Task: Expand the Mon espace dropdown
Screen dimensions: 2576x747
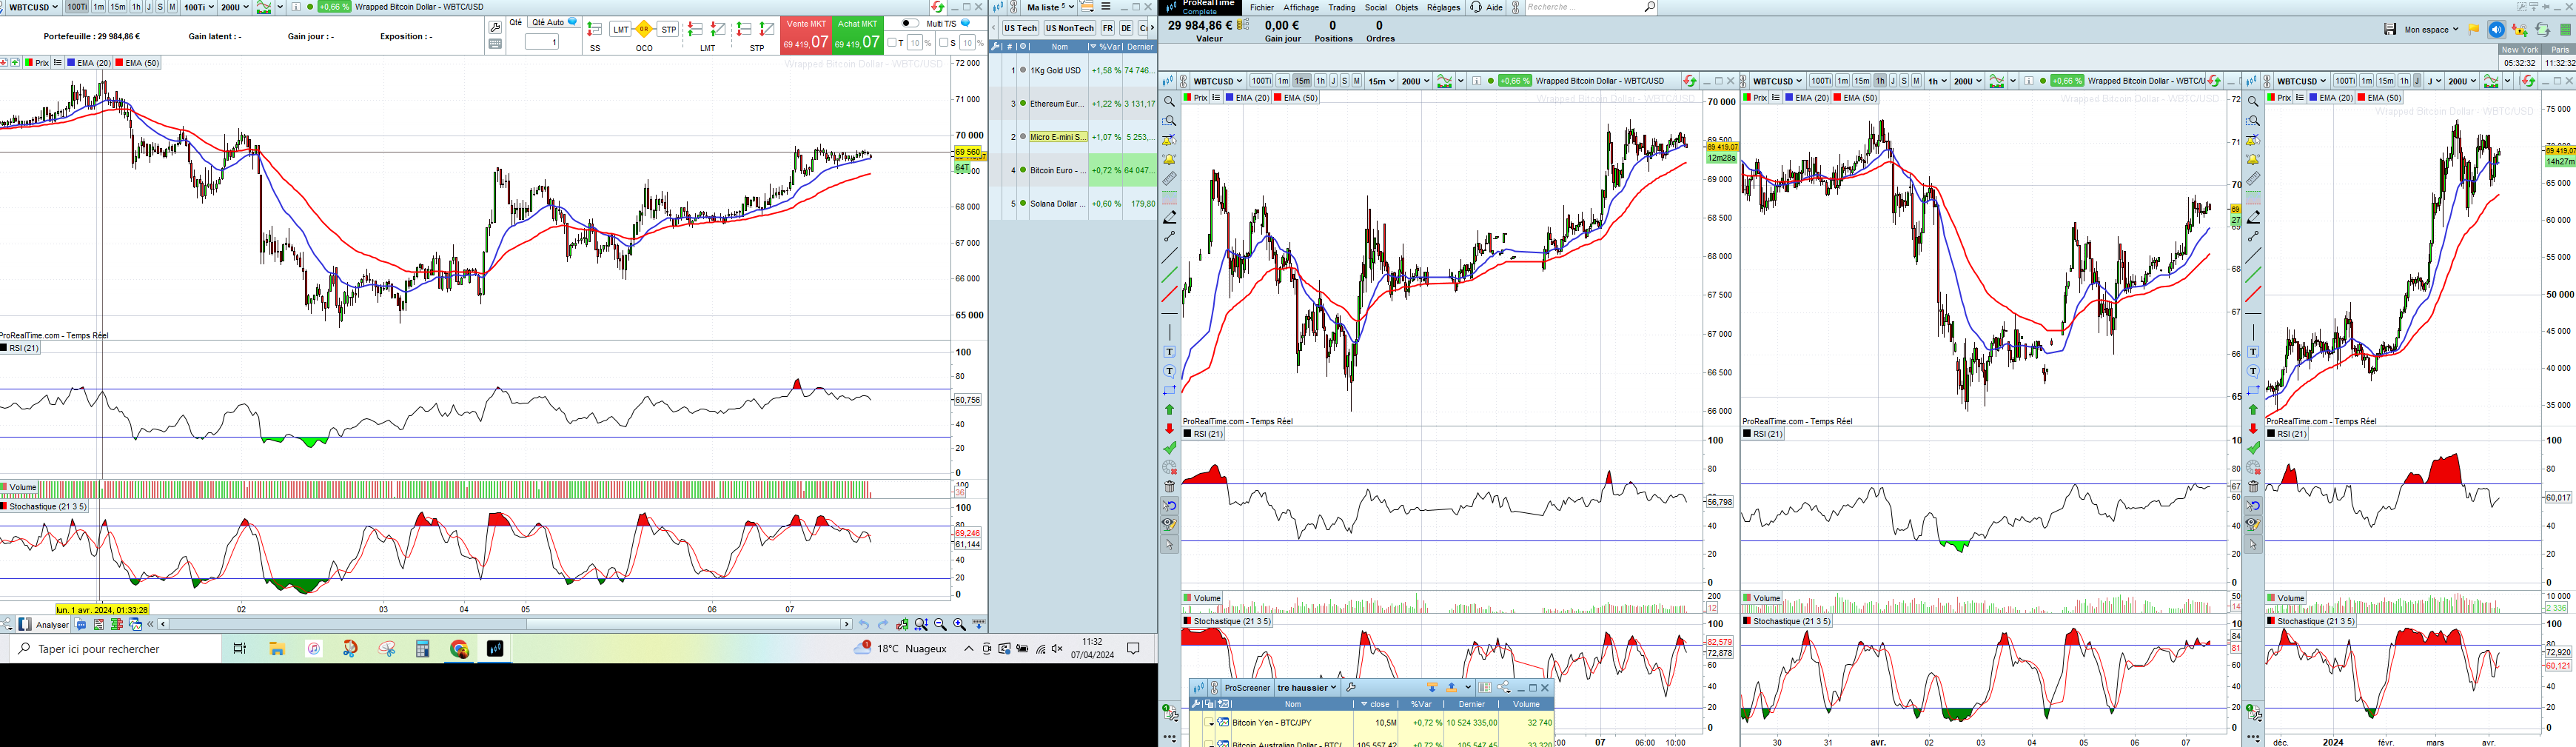Action: pyautogui.click(x=2431, y=30)
